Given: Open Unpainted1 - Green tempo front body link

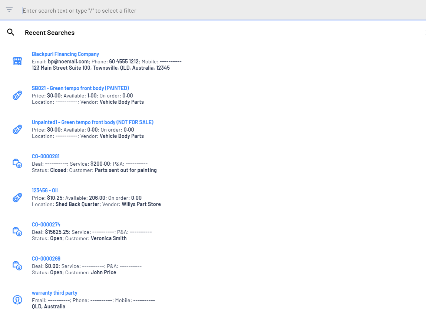Looking at the screenshot, I should 93,122.
